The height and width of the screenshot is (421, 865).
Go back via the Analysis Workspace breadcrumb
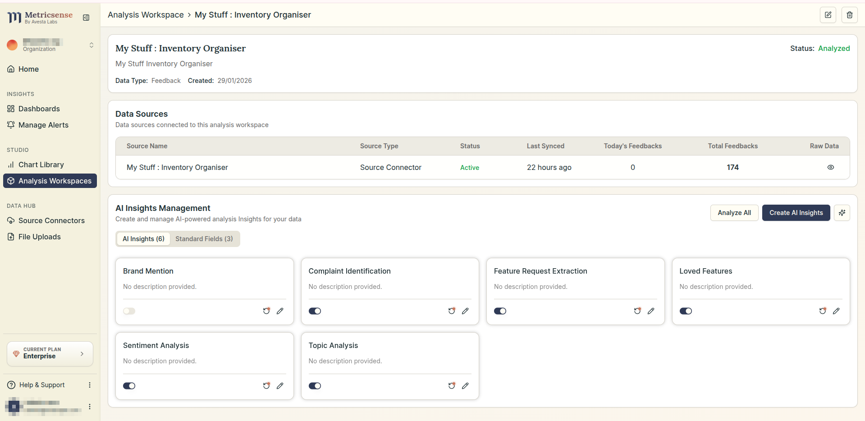pyautogui.click(x=146, y=14)
